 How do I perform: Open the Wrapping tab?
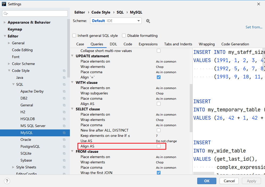(207, 44)
